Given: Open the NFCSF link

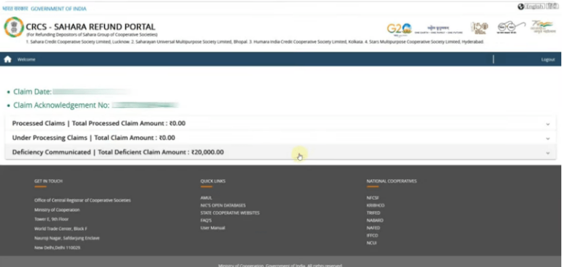Looking at the screenshot, I should (x=372, y=198).
